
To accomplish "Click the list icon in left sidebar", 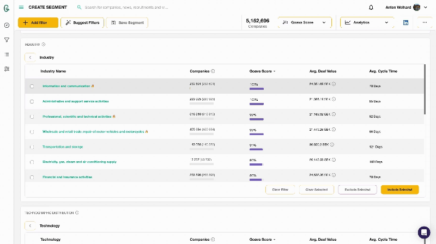I will (x=7, y=54).
